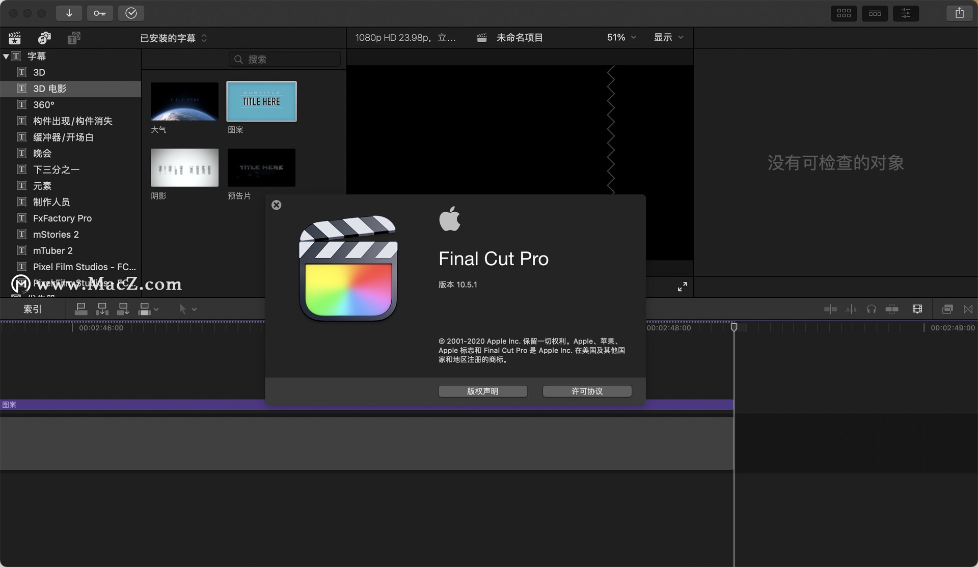Screen dimensions: 978x567
Task: Collapse the 字幕 category triangle
Action: (x=6, y=56)
